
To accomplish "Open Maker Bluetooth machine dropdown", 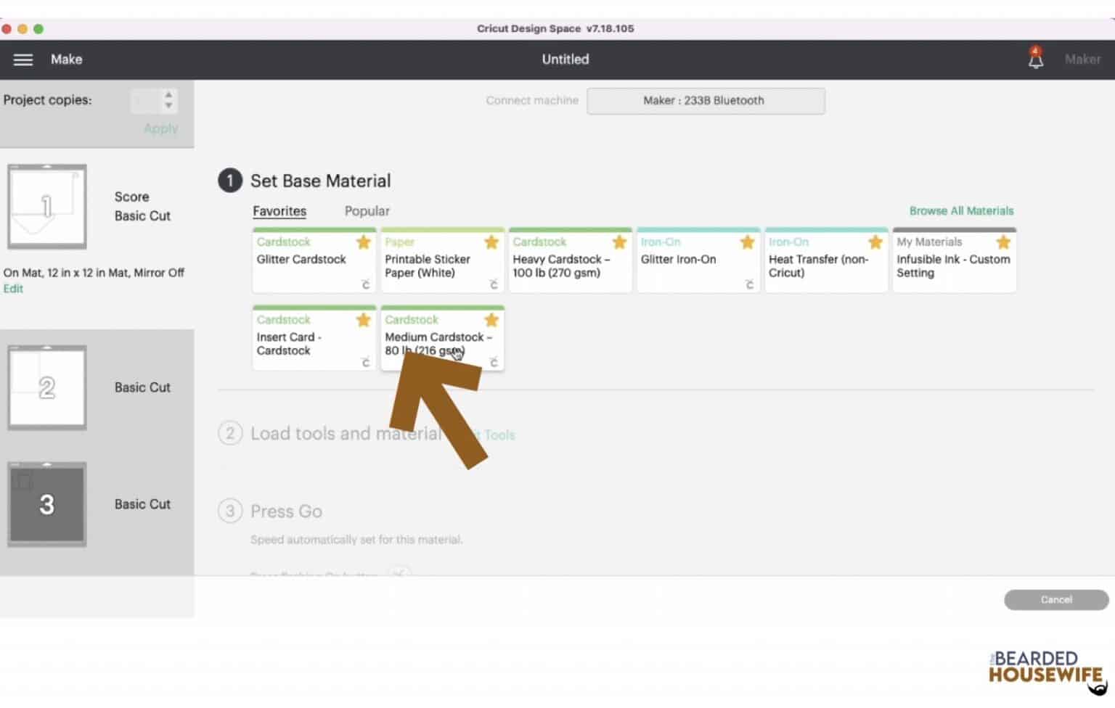I will point(706,101).
